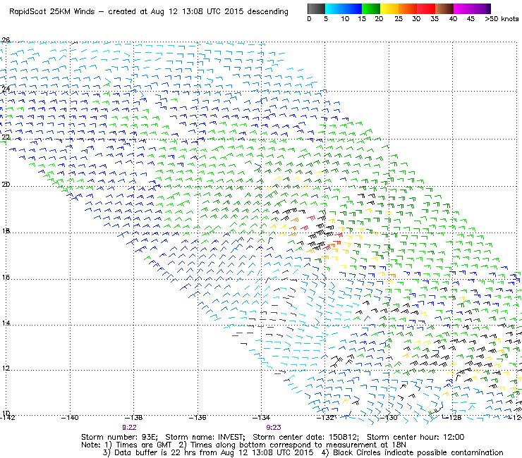Click the brown 35-40 knots color segment
Viewport: 522px width, 458px height.
(x=444, y=8)
